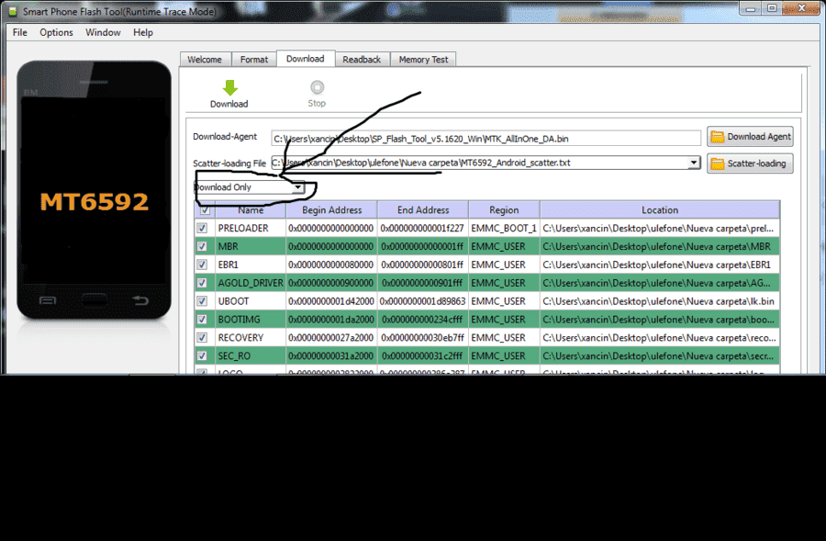This screenshot has height=541, width=826.
Task: Switch to the Readback tab
Action: 362,60
